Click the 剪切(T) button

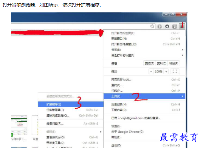point(149,63)
